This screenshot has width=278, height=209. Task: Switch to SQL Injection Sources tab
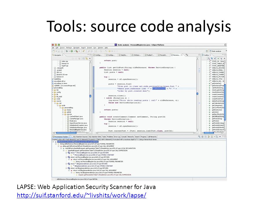click(80, 137)
